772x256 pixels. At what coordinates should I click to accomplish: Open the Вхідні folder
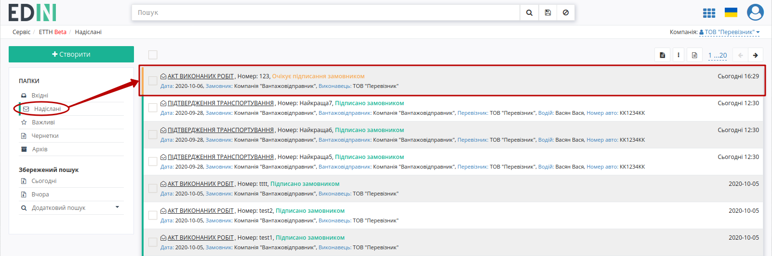click(x=40, y=96)
